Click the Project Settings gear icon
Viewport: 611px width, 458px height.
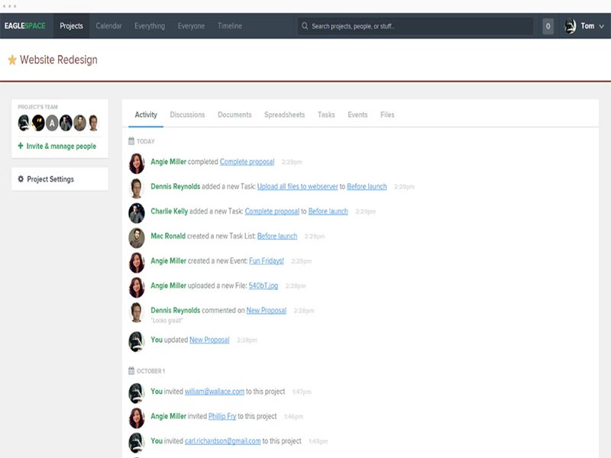click(21, 179)
